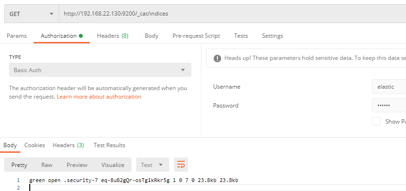Select the response Body tab

tap(10, 145)
